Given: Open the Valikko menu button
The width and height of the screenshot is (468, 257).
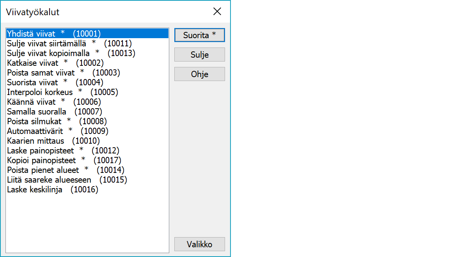Looking at the screenshot, I should click(x=199, y=244).
